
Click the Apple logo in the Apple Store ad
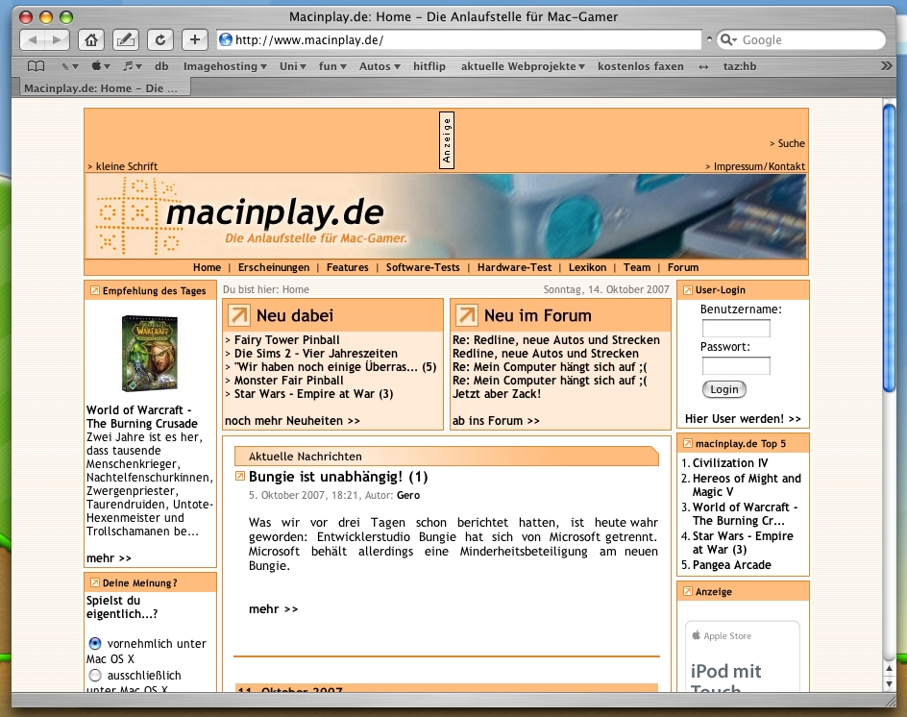697,635
